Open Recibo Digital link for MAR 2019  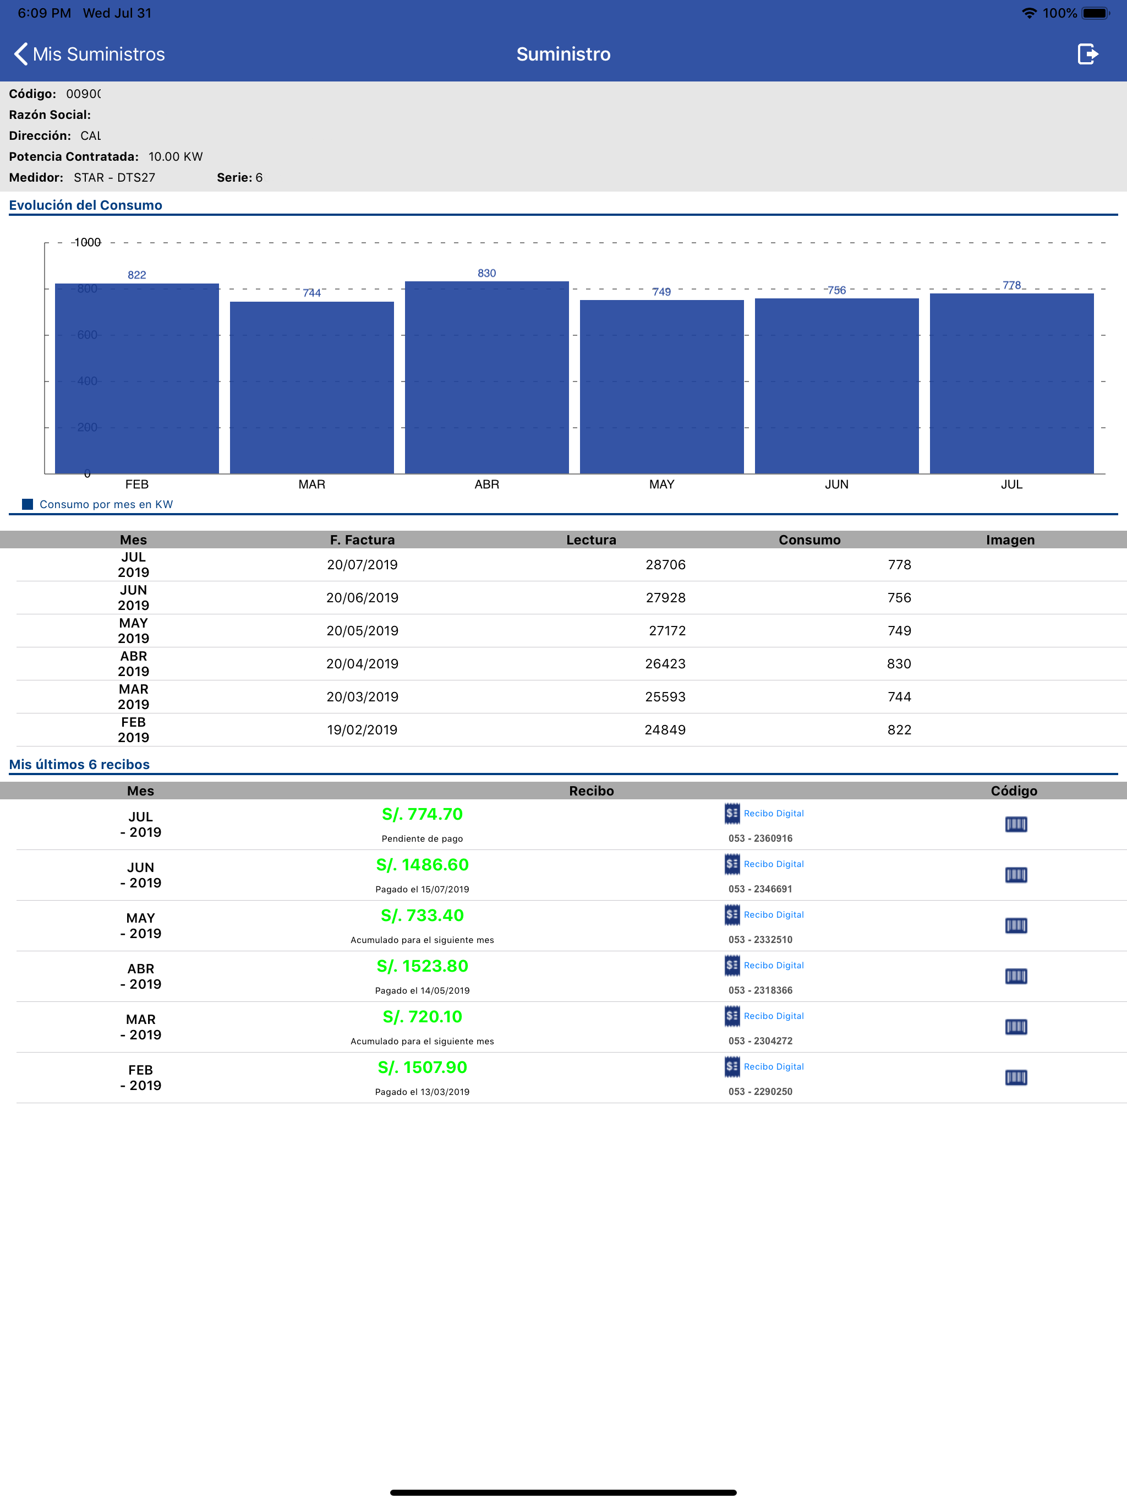[774, 1016]
